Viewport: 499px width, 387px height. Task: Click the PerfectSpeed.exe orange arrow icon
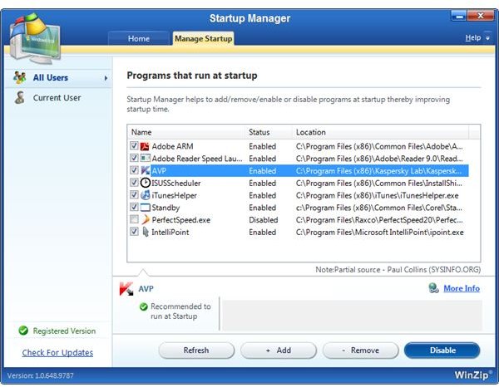[x=146, y=219]
